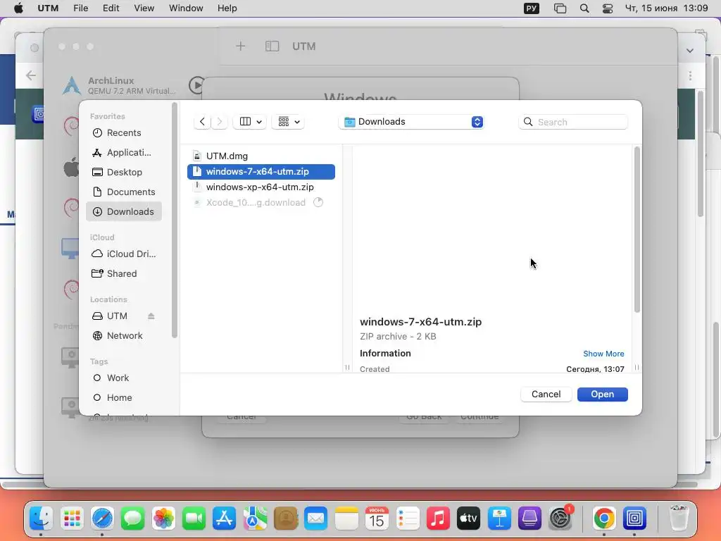The width and height of the screenshot is (721, 541).
Task: Select windows-xp-x64-utm.zip file
Action: 261,187
